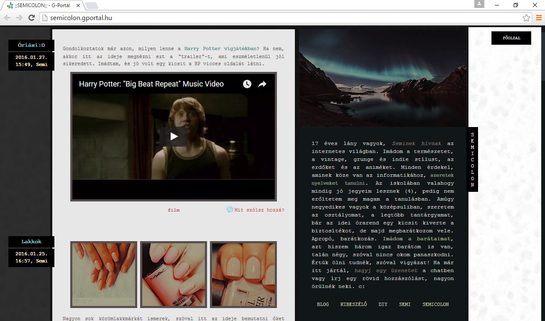
Task: Click the aurora landscape header image
Action: (x=382, y=78)
